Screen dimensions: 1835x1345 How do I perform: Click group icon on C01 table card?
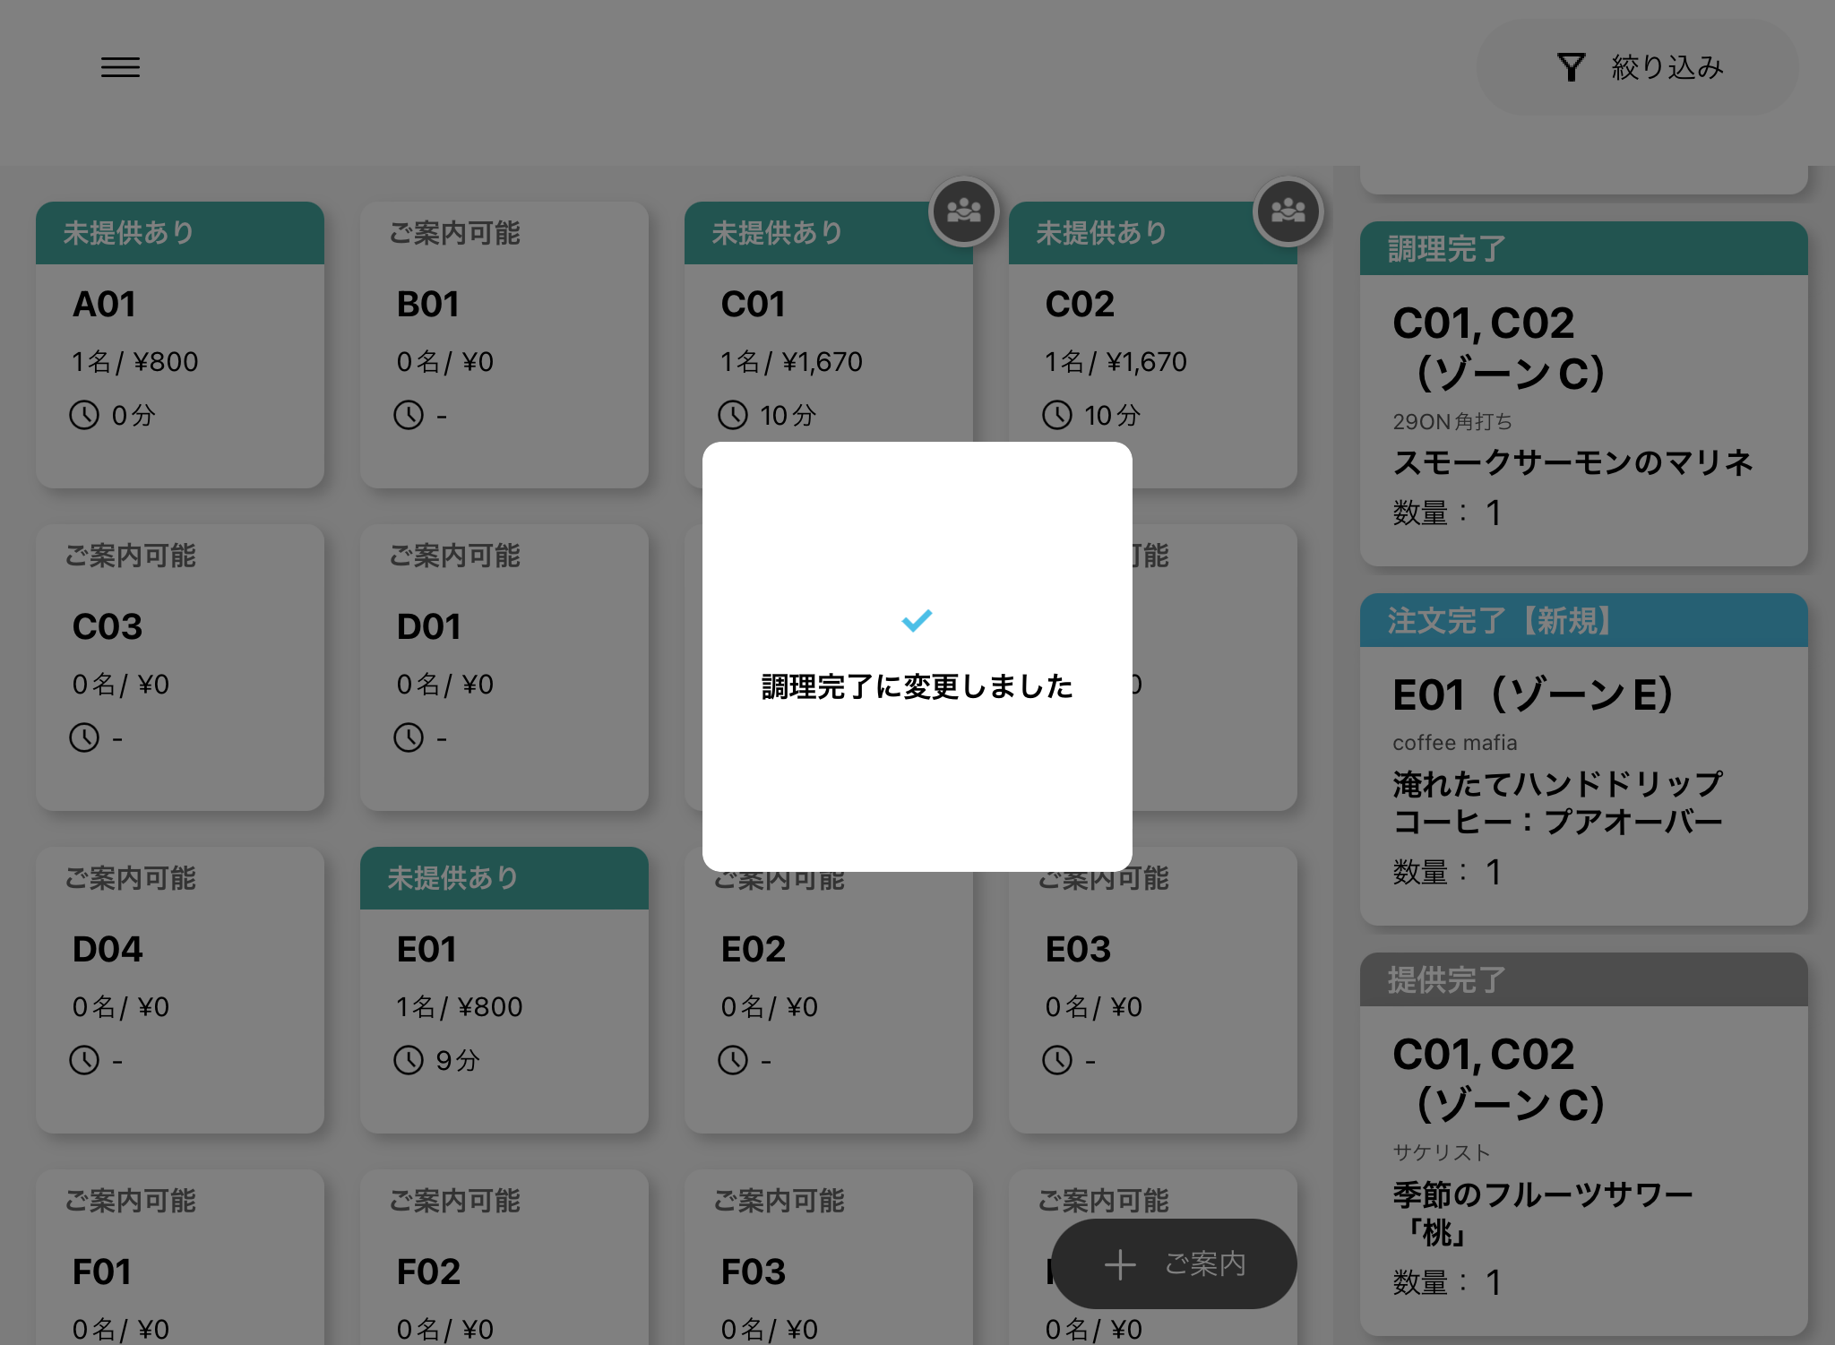pos(963,211)
